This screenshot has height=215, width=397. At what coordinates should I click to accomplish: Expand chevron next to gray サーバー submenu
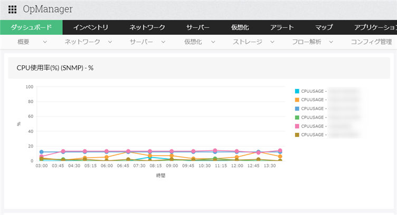(x=163, y=42)
